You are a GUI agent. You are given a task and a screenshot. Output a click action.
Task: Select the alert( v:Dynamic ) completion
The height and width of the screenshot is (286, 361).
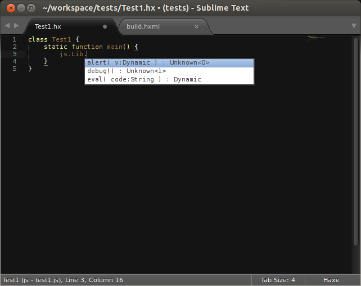(x=169, y=62)
